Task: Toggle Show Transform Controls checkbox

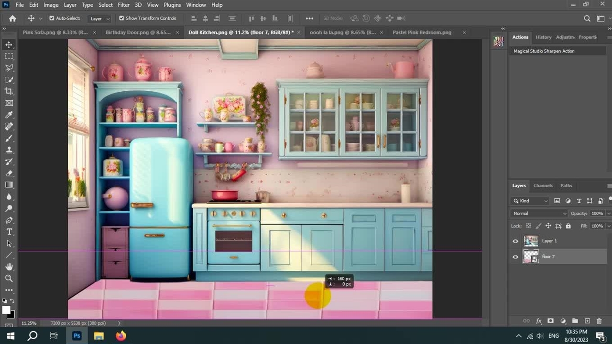Action: click(121, 18)
